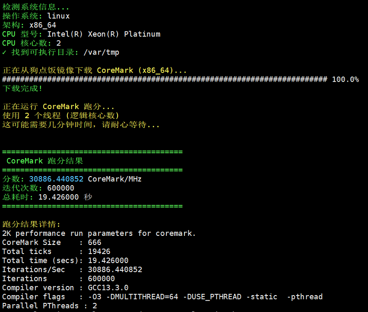Click the -O3 compiler flag

point(94,297)
